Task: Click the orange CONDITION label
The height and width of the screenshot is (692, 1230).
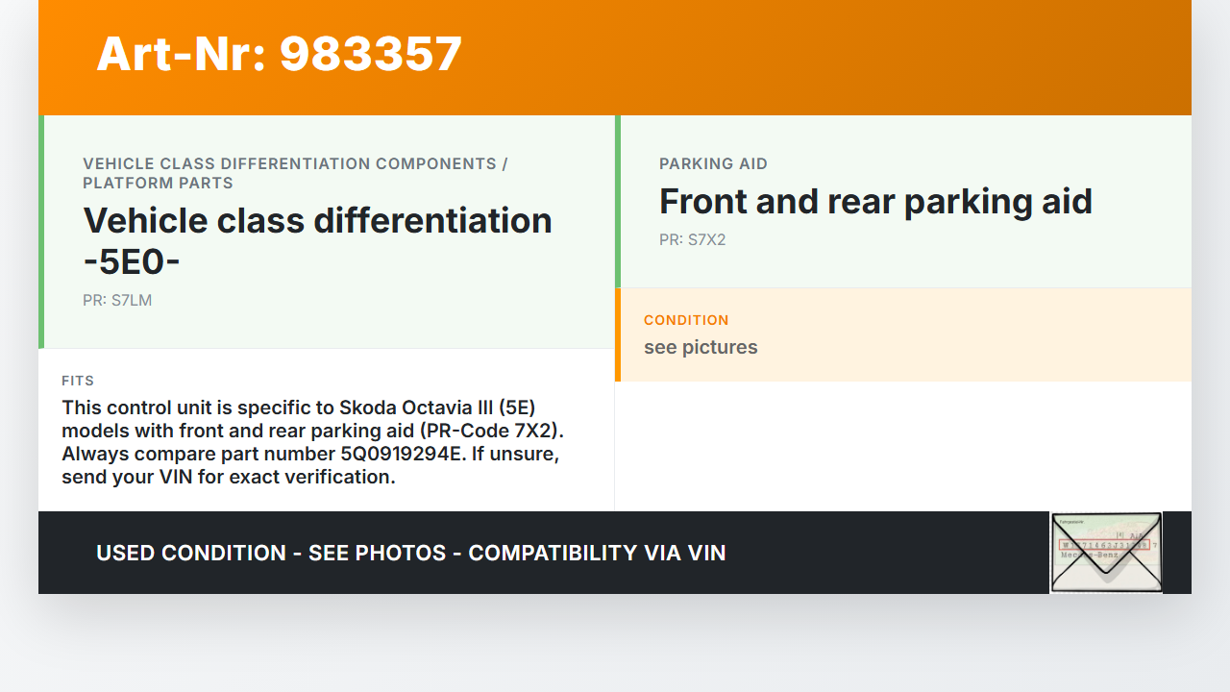Action: (686, 320)
